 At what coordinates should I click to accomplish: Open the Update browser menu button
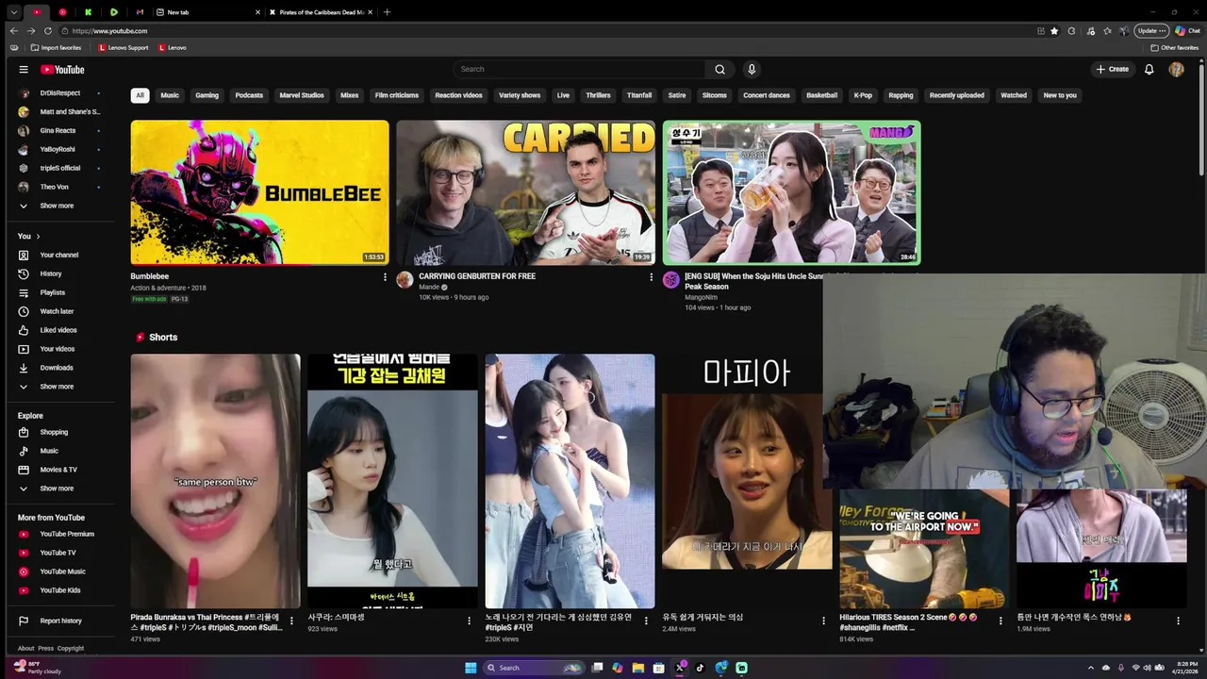click(1151, 30)
